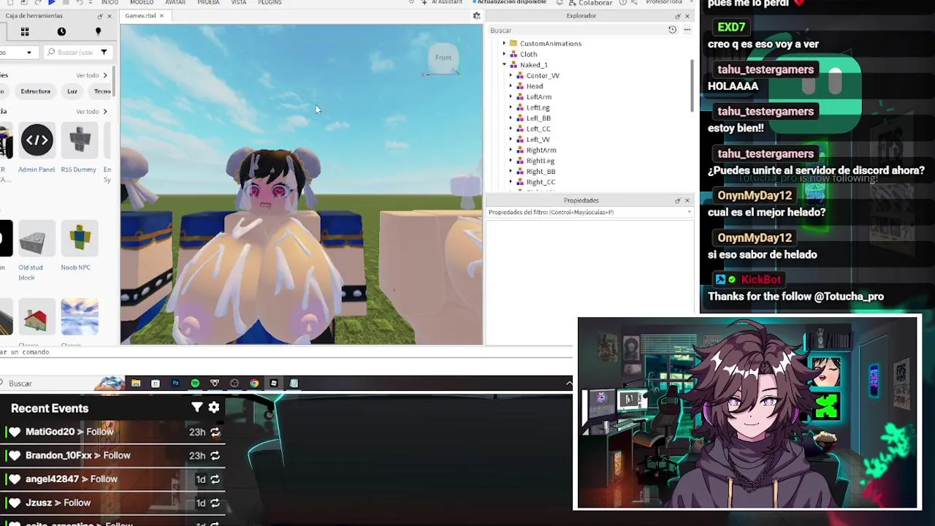This screenshot has height=526, width=935.
Task: Open the toolbox lightbulb creations tab
Action: [x=98, y=31]
